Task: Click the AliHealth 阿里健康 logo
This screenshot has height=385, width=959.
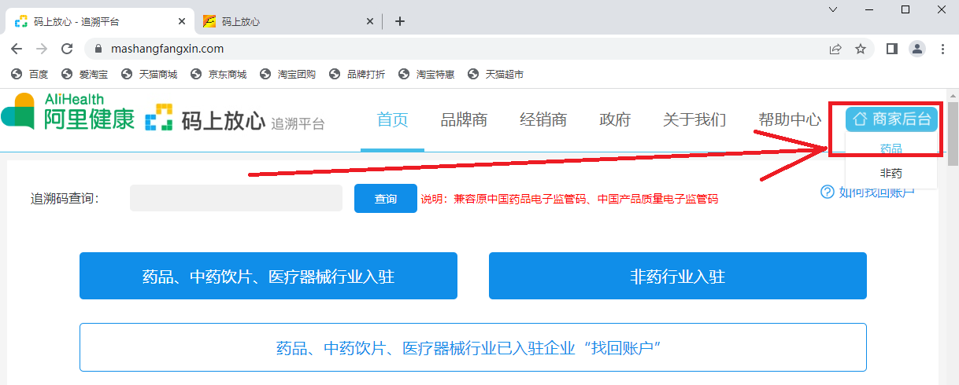Action: 68,112
